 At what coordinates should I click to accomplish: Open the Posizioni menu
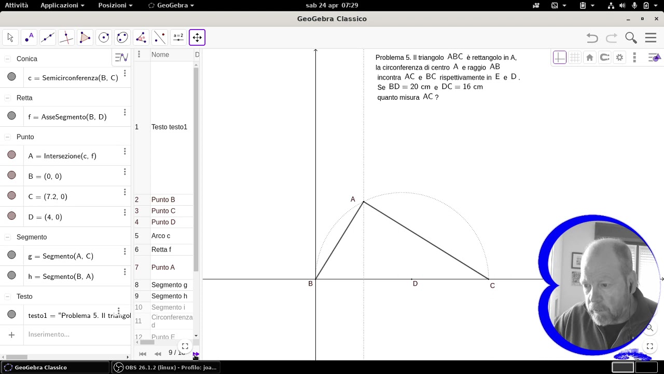tap(115, 5)
